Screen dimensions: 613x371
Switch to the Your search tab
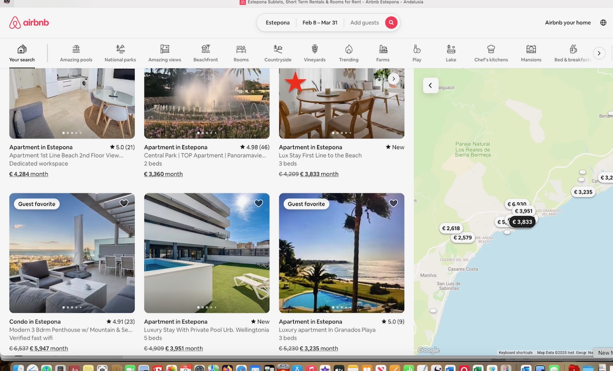pos(22,53)
